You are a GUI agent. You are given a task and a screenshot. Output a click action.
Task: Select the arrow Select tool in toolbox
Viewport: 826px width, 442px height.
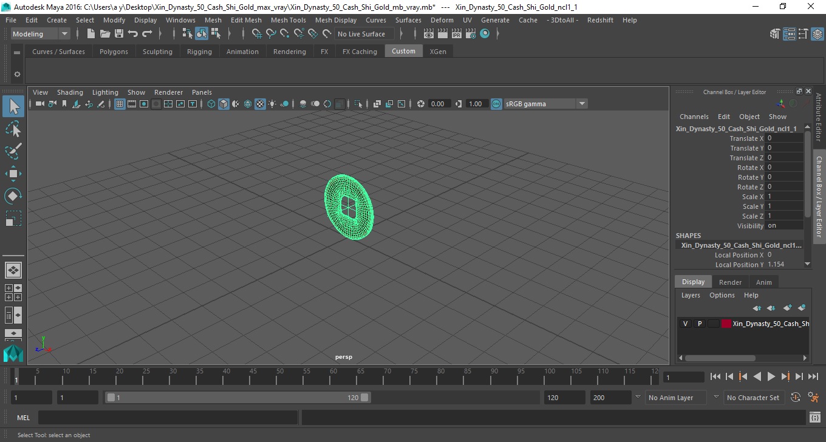click(13, 107)
